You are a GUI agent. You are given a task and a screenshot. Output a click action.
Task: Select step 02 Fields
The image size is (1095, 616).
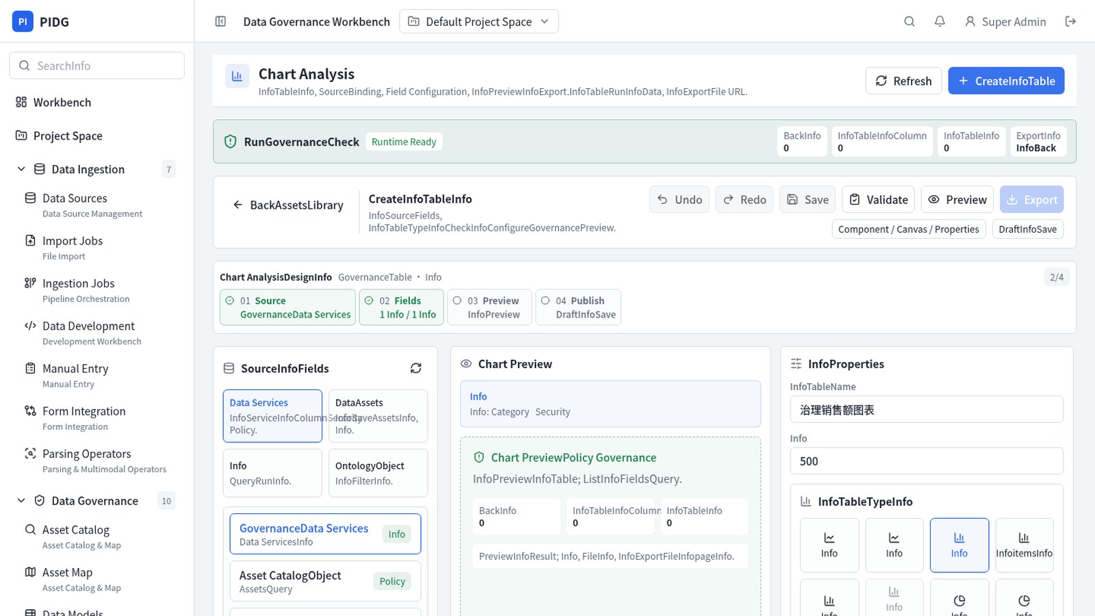[x=401, y=307]
